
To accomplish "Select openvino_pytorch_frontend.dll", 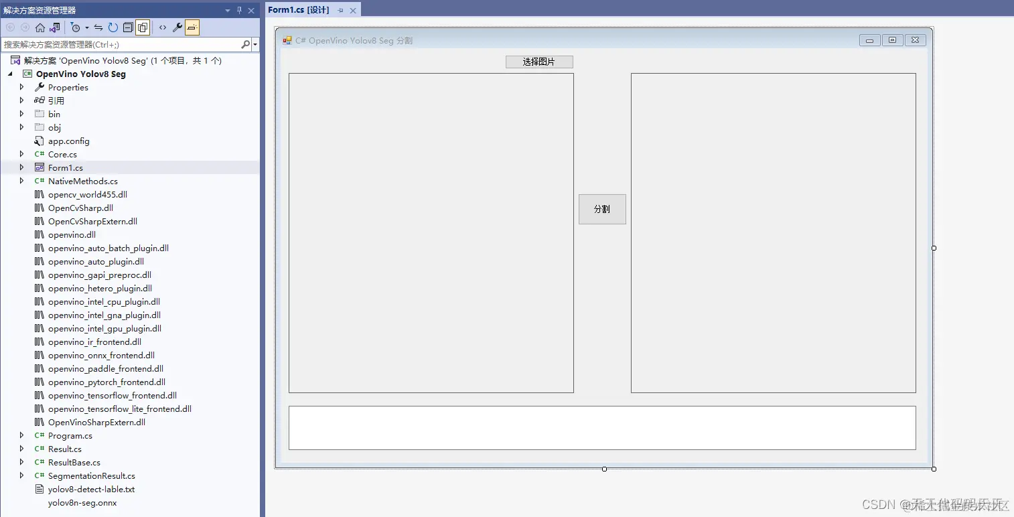I will pyautogui.click(x=106, y=382).
